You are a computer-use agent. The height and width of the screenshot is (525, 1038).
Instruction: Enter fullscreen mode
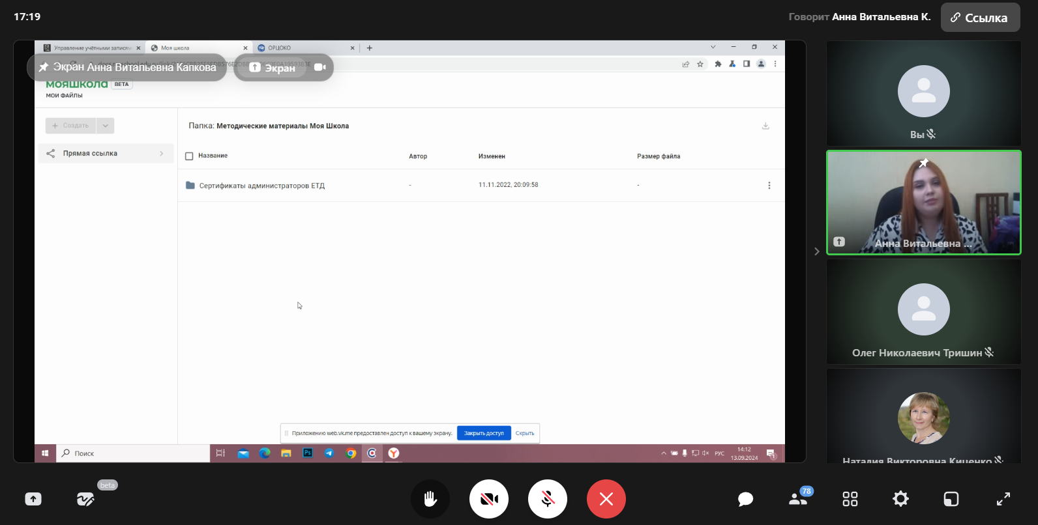pos(1003,499)
